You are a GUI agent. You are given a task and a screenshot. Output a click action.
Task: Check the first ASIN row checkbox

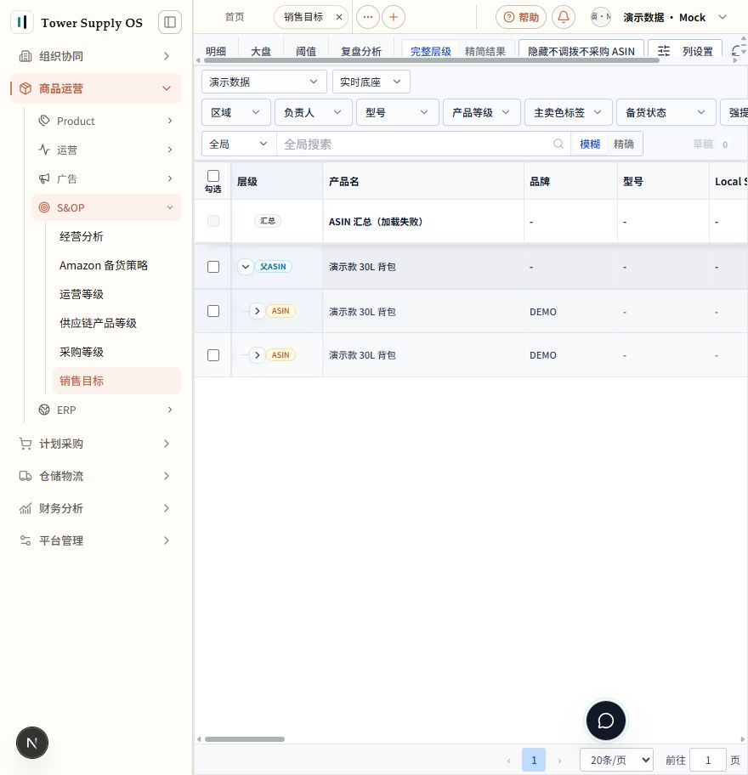point(213,311)
